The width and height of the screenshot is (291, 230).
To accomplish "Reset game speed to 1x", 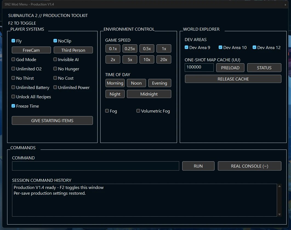I will pos(164,48).
